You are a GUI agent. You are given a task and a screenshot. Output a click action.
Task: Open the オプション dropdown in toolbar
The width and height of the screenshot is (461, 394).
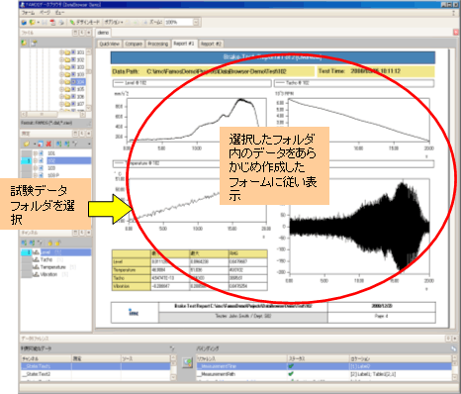(114, 22)
